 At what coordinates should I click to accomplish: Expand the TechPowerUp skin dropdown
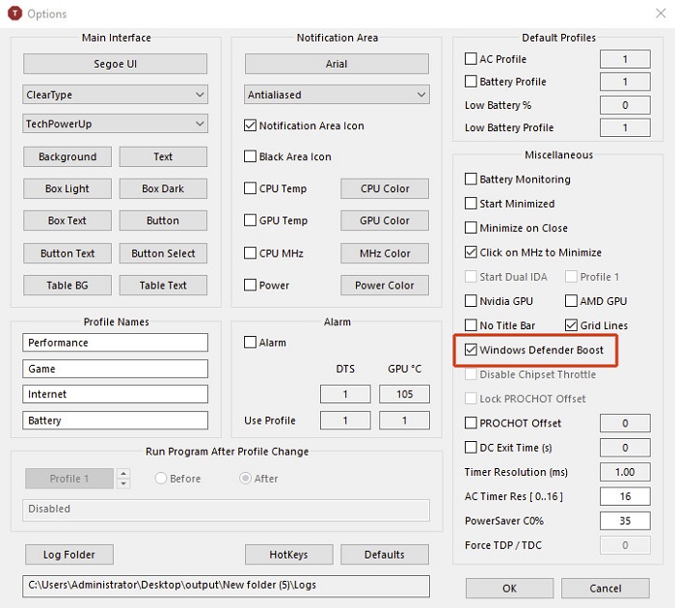pyautogui.click(x=115, y=124)
